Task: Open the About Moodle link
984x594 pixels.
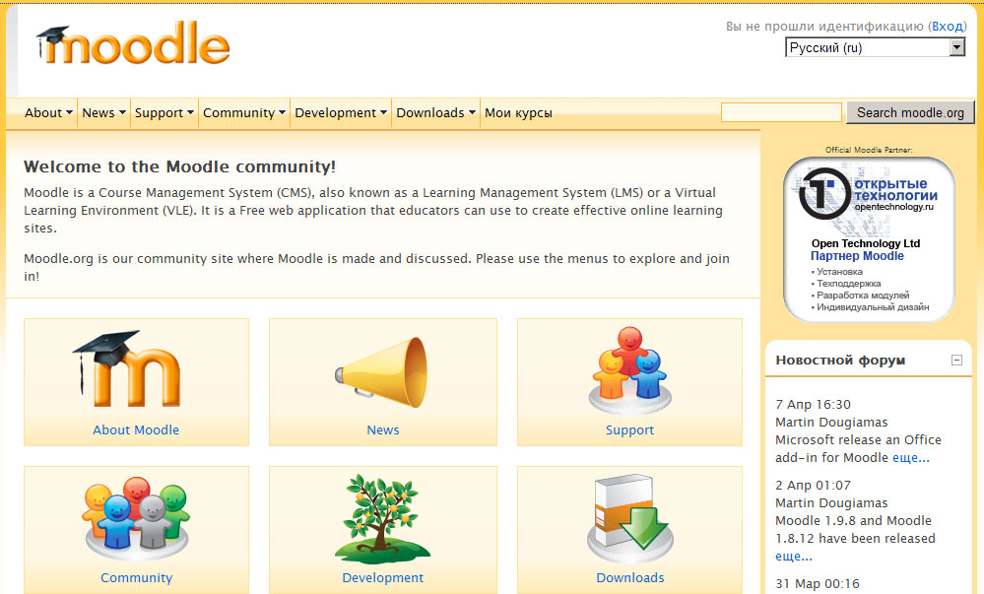Action: 136,429
